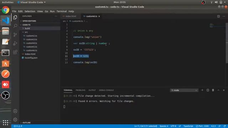Open Terminal app from the dock

(x=6, y=53)
